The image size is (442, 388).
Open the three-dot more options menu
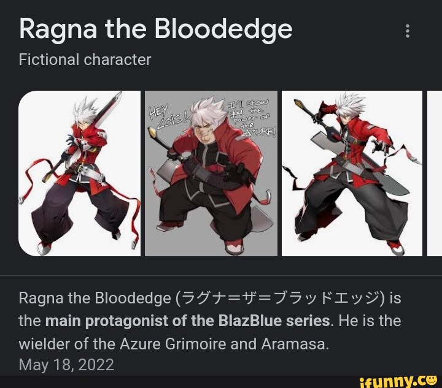pyautogui.click(x=408, y=31)
